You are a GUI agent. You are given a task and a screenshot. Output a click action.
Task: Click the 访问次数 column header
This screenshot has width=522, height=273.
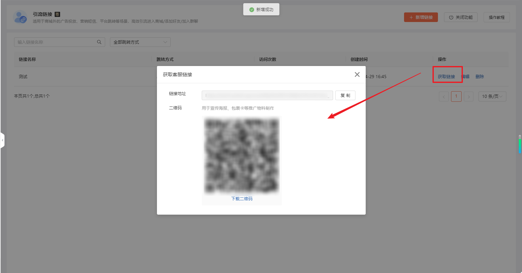[268, 59]
